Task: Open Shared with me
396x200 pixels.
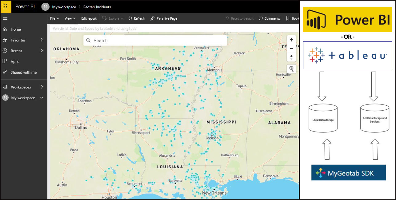Action: pyautogui.click(x=24, y=73)
